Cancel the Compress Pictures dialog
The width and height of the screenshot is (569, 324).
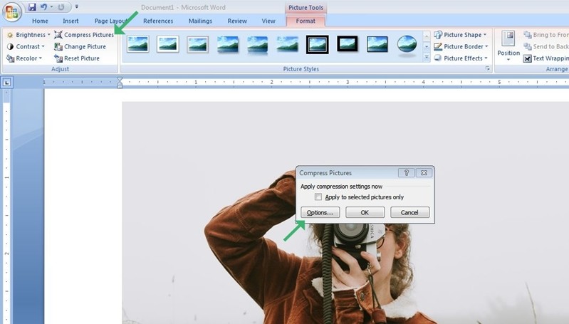click(x=409, y=212)
